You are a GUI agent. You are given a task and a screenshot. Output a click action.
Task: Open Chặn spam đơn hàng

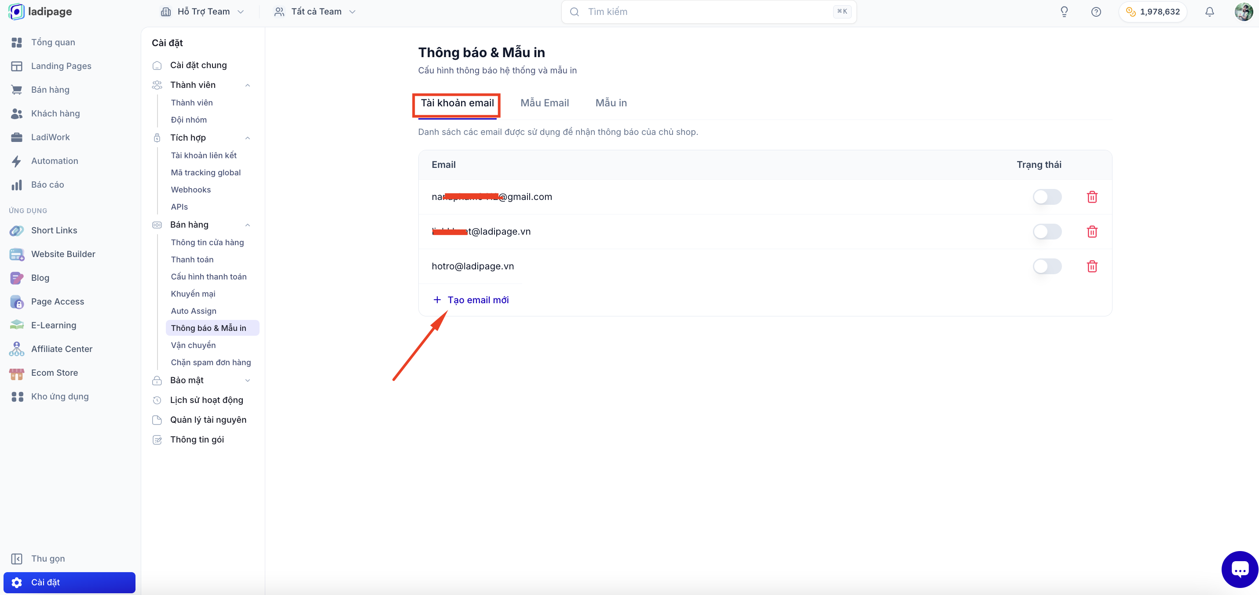(x=211, y=363)
